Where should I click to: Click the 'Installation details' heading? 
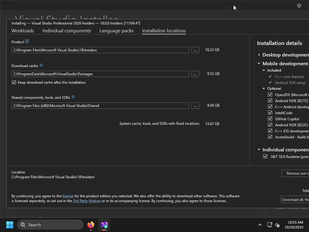pyautogui.click(x=279, y=43)
